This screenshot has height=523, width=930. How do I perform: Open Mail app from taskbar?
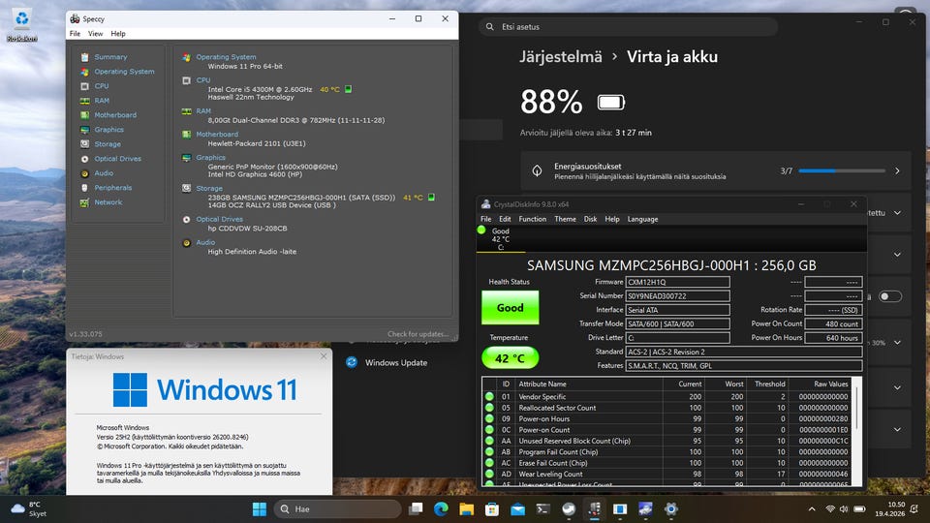(x=517, y=508)
